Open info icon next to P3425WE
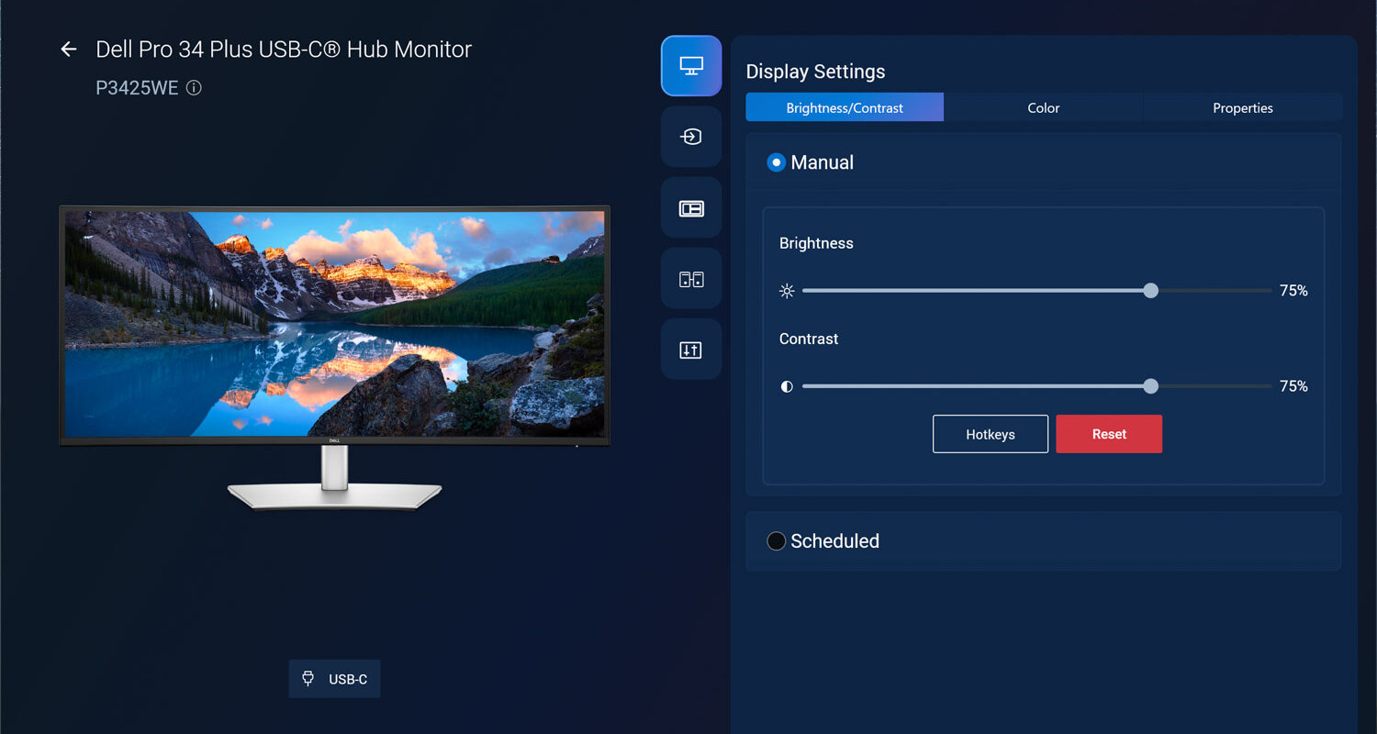 [194, 88]
